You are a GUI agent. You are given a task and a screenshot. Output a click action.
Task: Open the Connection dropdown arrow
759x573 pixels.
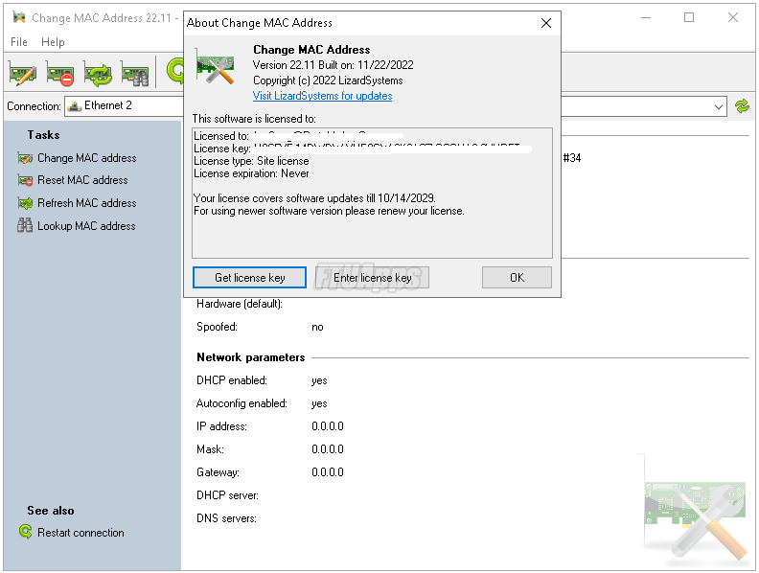[x=719, y=106]
